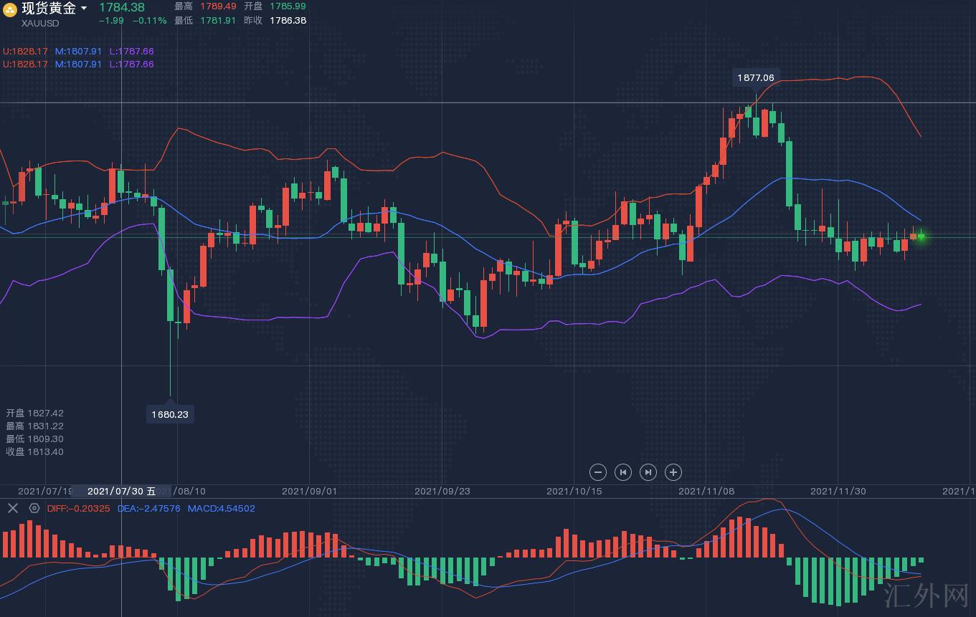Click the red DIFF value label
This screenshot has height=617, width=976.
pyautogui.click(x=79, y=508)
